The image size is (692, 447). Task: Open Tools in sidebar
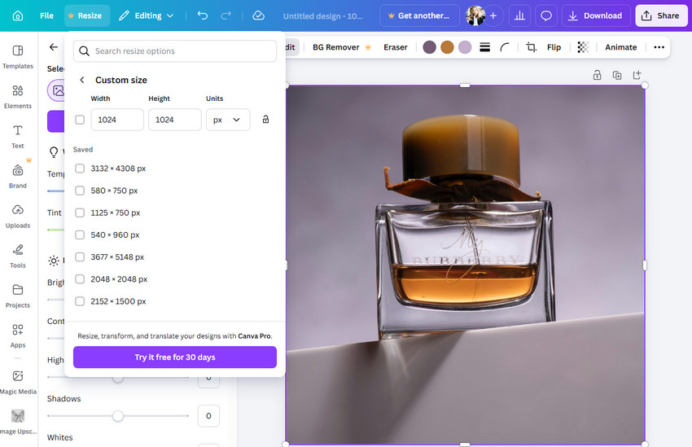click(18, 256)
